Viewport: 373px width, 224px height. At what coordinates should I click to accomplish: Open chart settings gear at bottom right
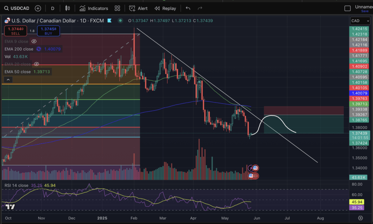(x=360, y=218)
